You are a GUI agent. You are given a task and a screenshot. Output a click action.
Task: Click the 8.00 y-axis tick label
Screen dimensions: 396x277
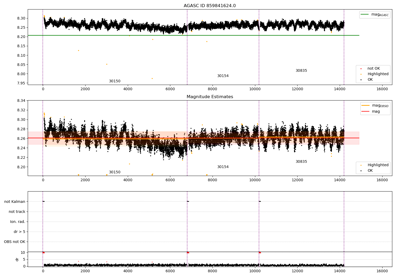click(x=21, y=74)
